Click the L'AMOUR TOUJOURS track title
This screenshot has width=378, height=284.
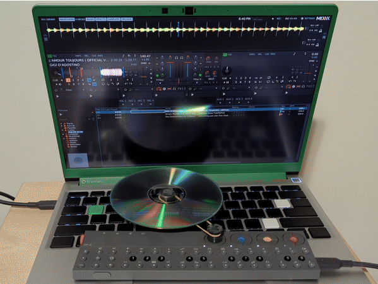79,60
